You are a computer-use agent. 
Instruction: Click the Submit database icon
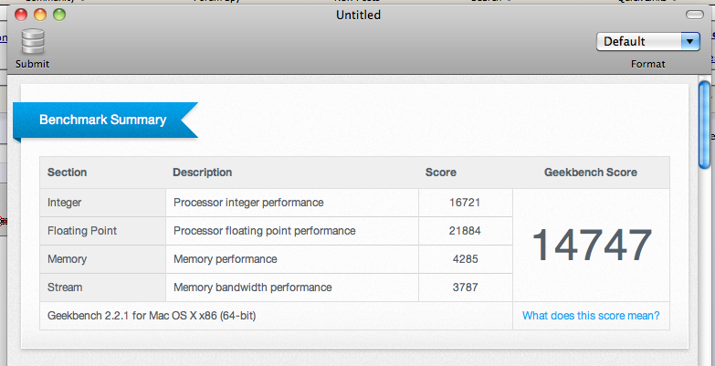click(x=33, y=42)
